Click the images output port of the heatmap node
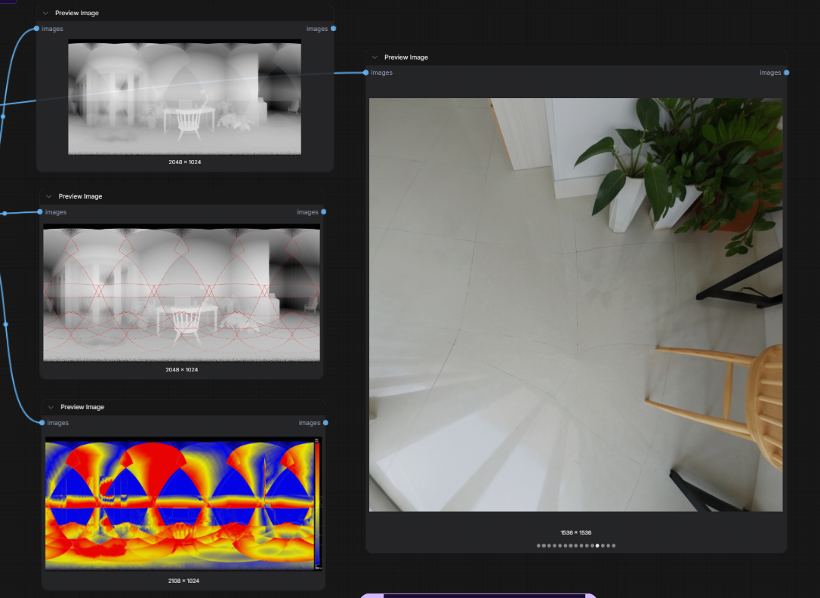Image resolution: width=820 pixels, height=598 pixels. click(x=325, y=422)
